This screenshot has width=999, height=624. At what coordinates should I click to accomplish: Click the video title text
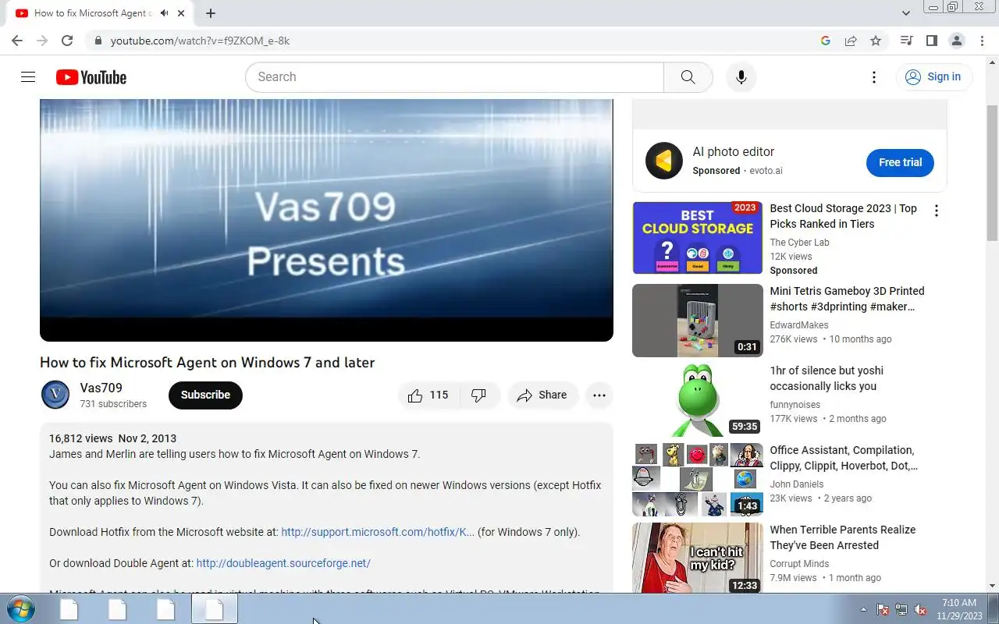(207, 363)
